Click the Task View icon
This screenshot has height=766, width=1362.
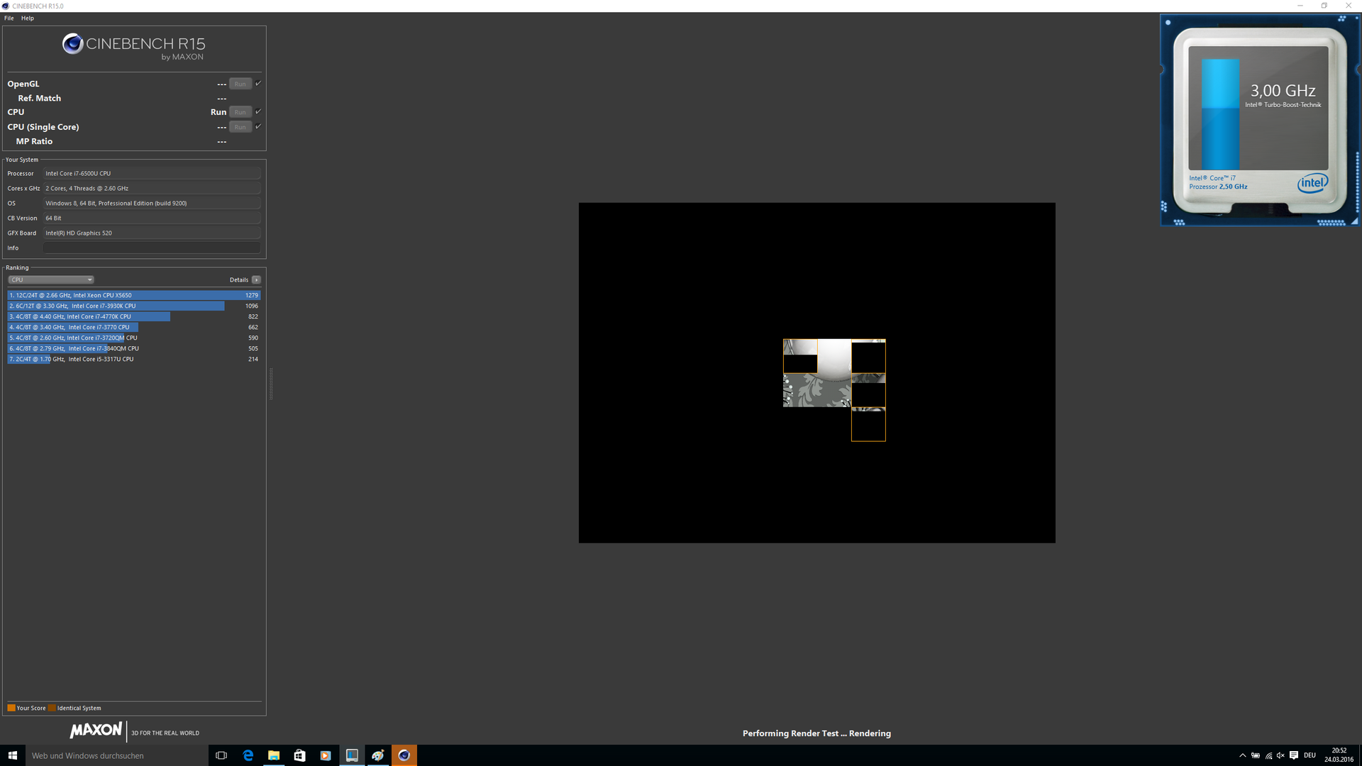click(x=221, y=755)
